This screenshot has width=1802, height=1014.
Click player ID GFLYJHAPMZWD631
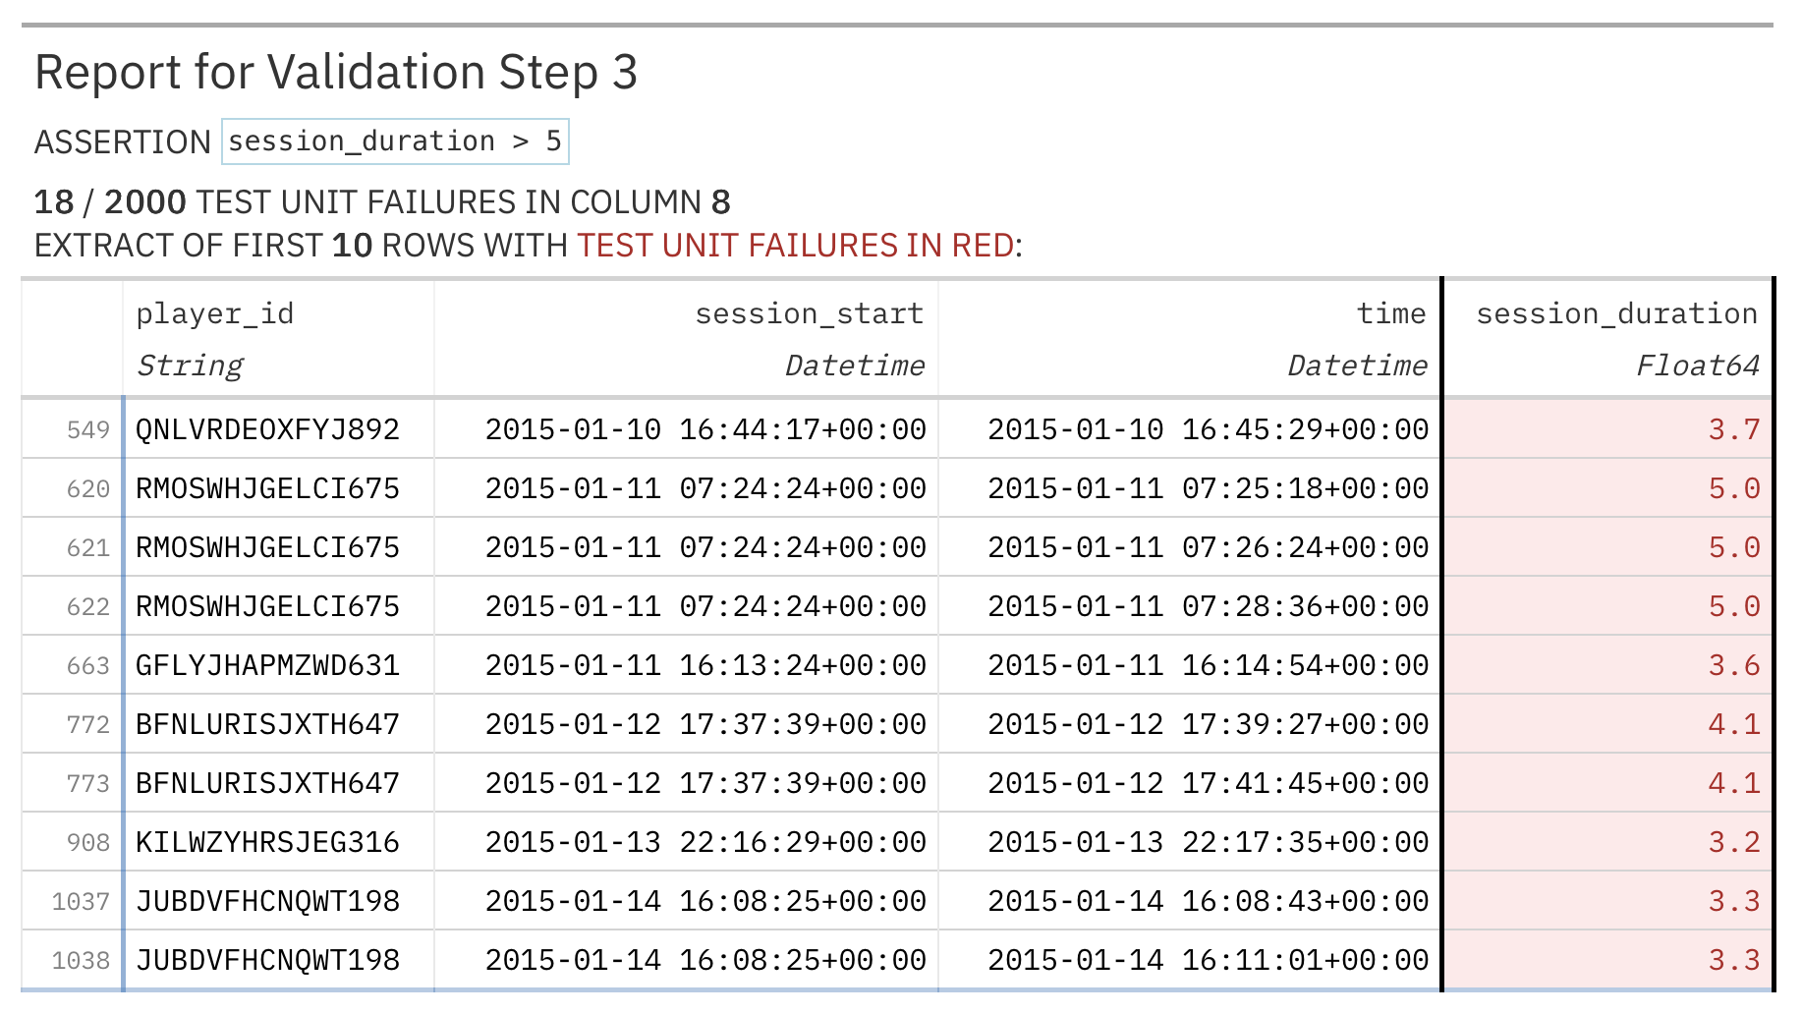click(x=267, y=666)
